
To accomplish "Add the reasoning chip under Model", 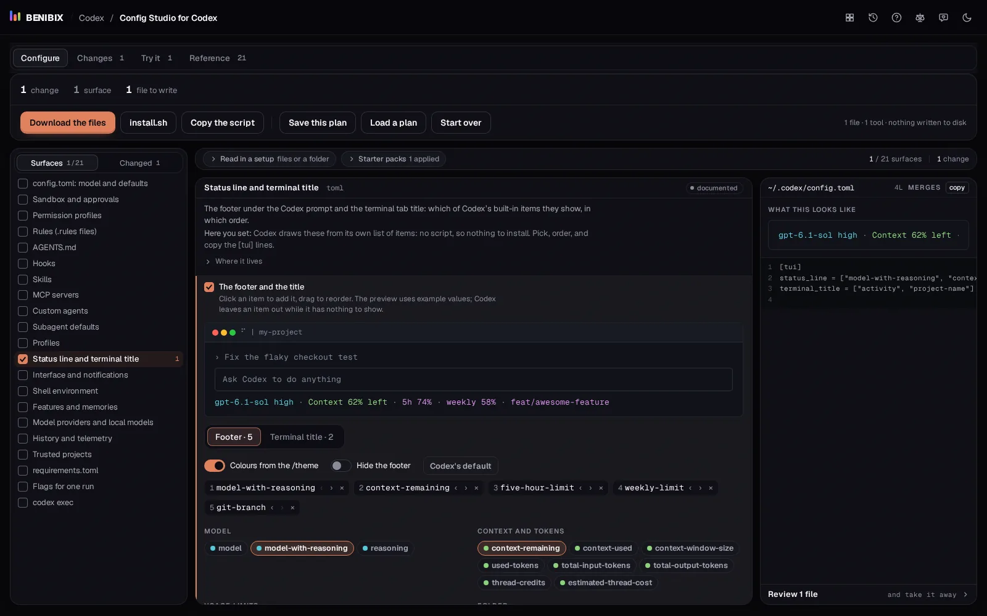I will (385, 548).
